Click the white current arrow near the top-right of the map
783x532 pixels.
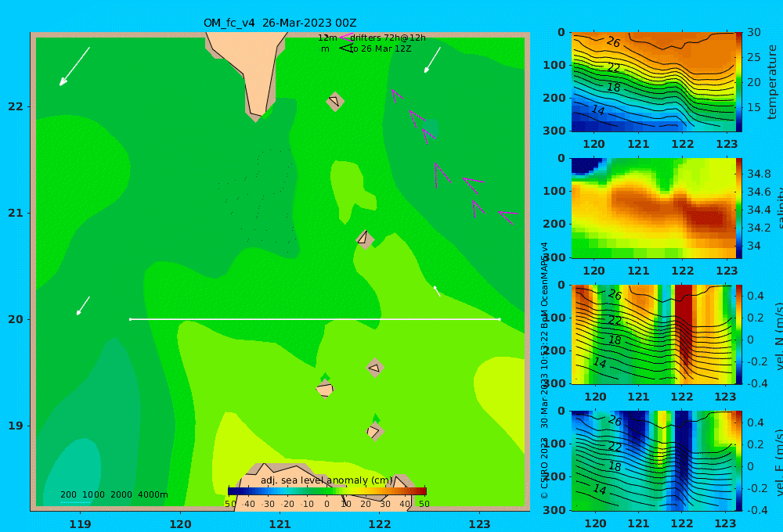432,60
